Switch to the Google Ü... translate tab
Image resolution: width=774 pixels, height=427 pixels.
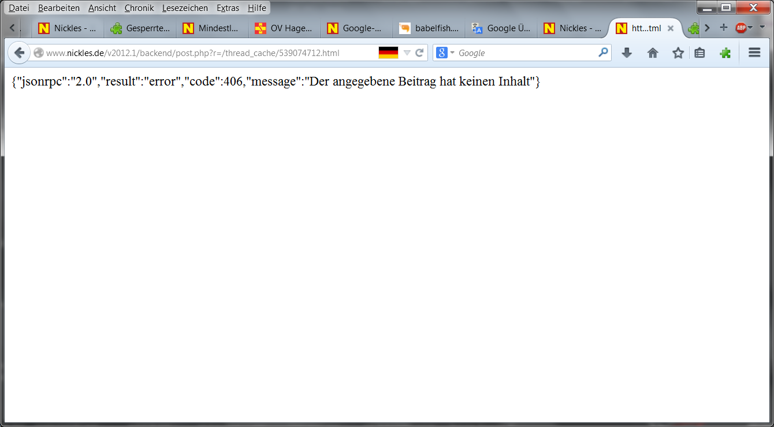click(501, 28)
